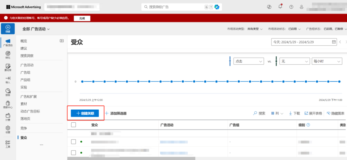Open the Copilot icon in search box
Viewport: 347px width, 160px height.
click(217, 7)
